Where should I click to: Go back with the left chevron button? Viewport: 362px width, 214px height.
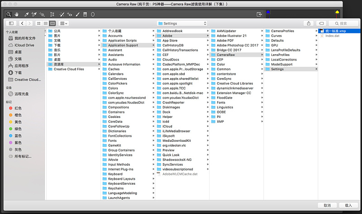click(22, 23)
